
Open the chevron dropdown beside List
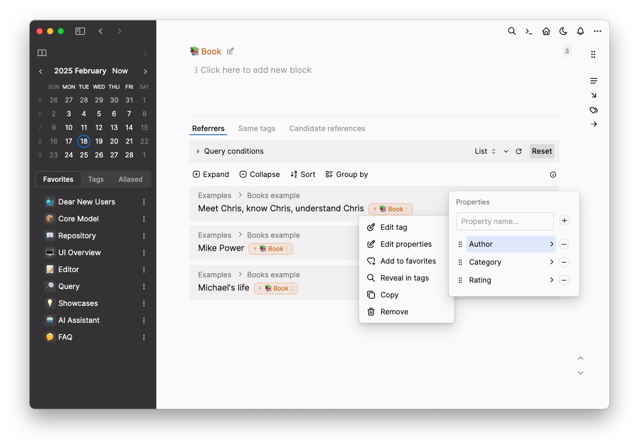[506, 151]
